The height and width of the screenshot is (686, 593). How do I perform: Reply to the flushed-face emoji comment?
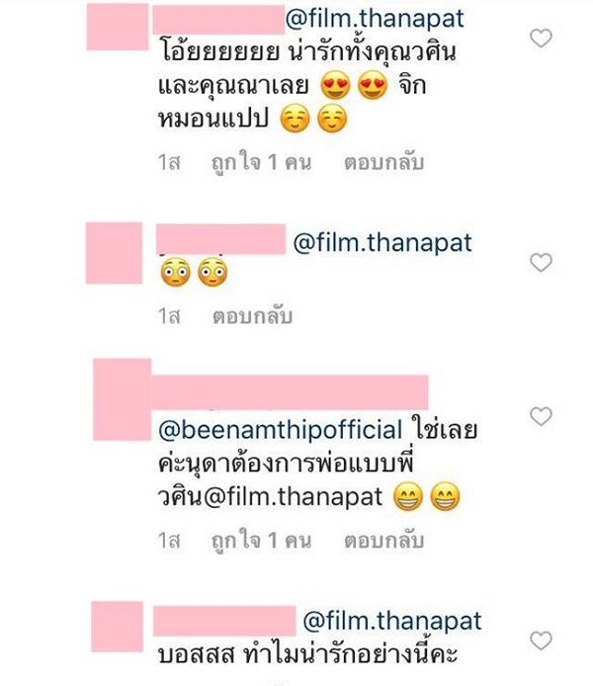pyautogui.click(x=252, y=316)
